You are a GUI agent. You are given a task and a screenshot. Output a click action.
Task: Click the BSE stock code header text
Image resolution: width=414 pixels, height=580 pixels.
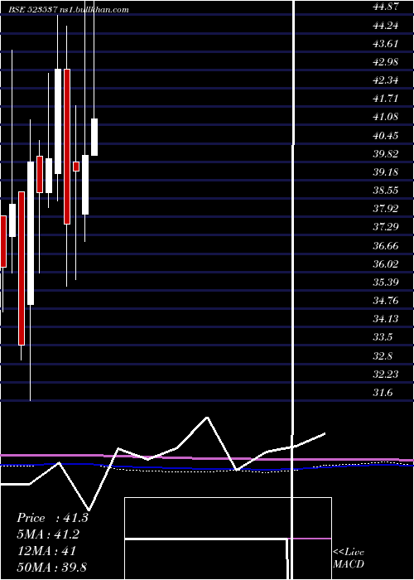pyautogui.click(x=70, y=10)
